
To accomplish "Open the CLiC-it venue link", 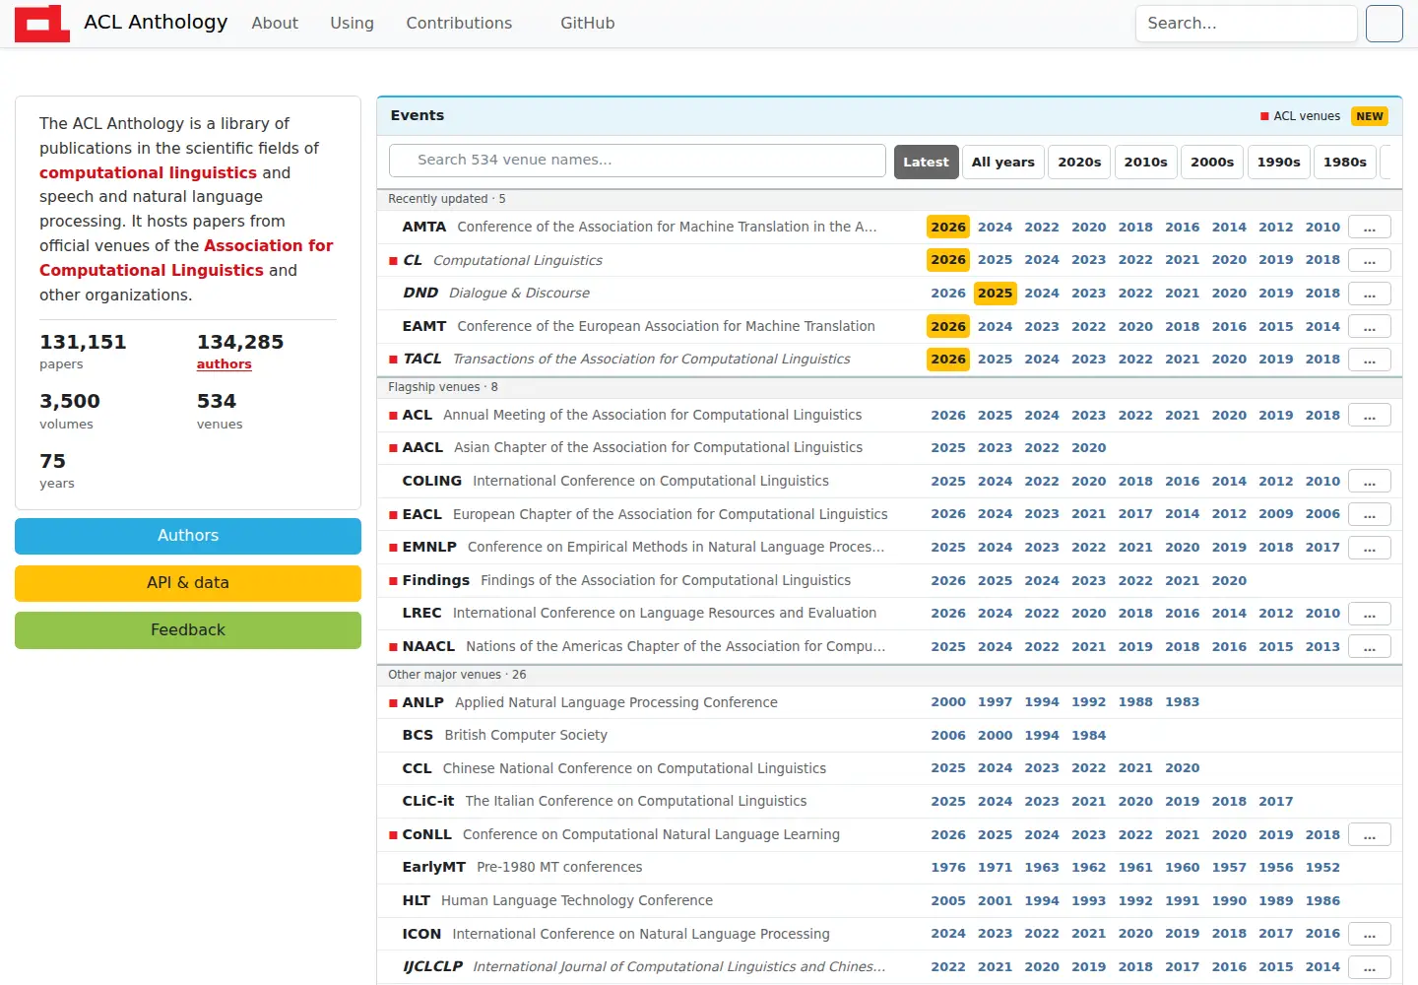I will 427,802.
